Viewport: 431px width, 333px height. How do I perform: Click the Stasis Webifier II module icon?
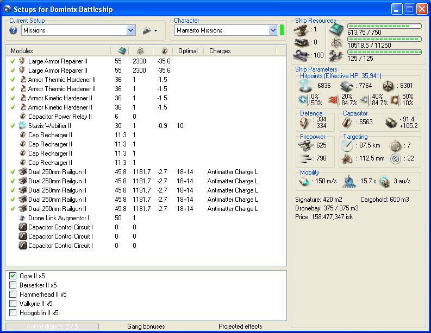(23, 126)
